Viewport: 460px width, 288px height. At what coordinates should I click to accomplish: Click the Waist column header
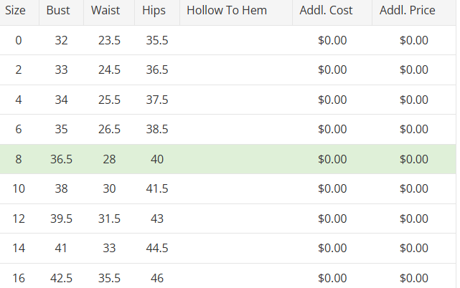coord(105,11)
